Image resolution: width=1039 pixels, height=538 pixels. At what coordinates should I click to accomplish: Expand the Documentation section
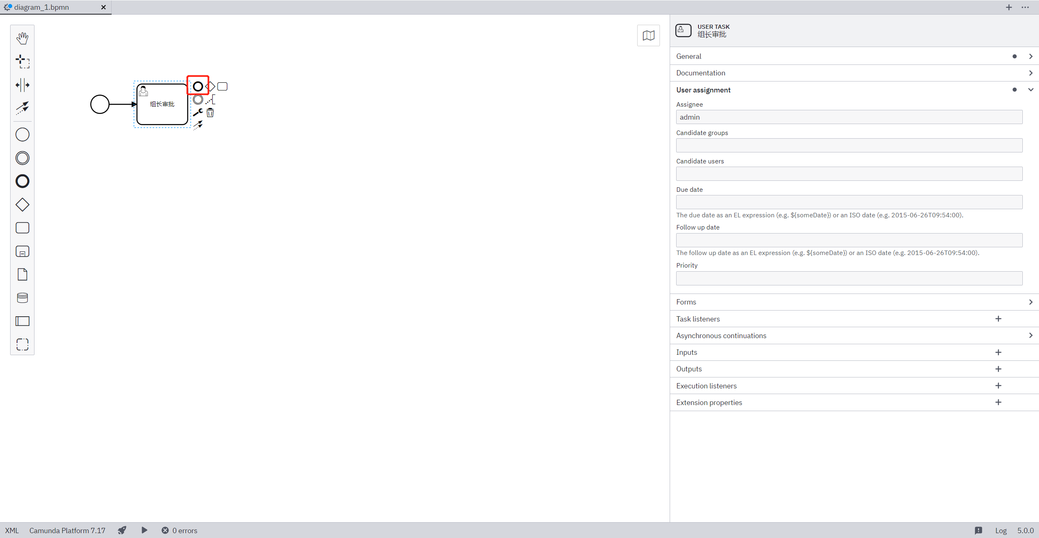tap(854, 73)
